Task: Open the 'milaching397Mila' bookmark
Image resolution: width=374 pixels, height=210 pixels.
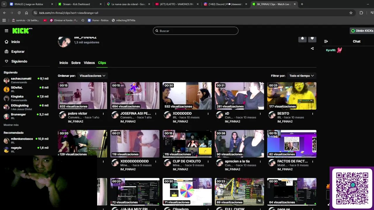Action: pyautogui.click(x=123, y=20)
